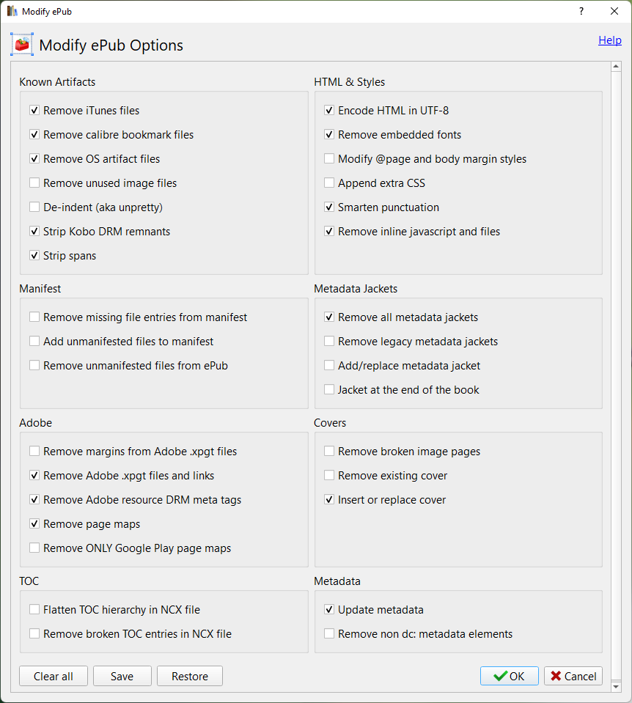Enable Remove unused image files
The image size is (632, 703).
click(x=34, y=183)
